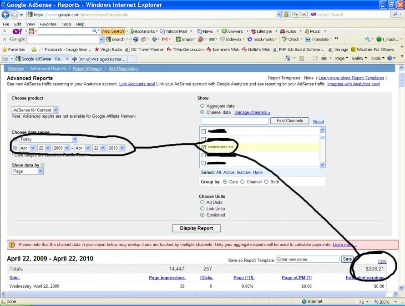Open the start year 2009 dropdown
The image size is (405, 306).
(61, 148)
